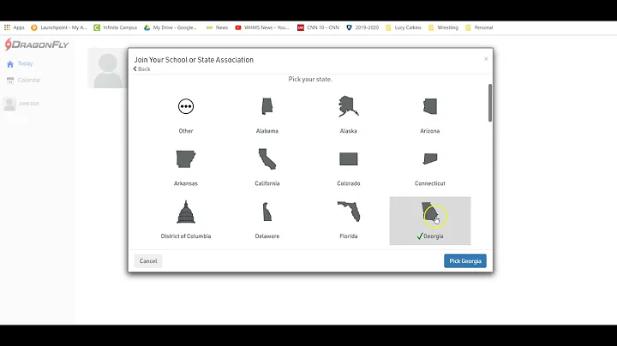Open the My Drive Google bookmark
The width and height of the screenshot is (617, 346).
(170, 27)
